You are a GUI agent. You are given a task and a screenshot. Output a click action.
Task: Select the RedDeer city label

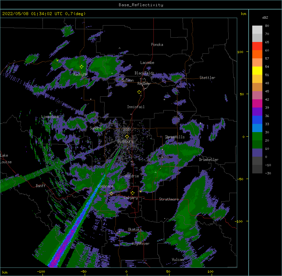point(144,84)
